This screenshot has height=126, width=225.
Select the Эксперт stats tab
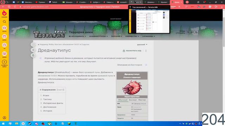(133, 100)
